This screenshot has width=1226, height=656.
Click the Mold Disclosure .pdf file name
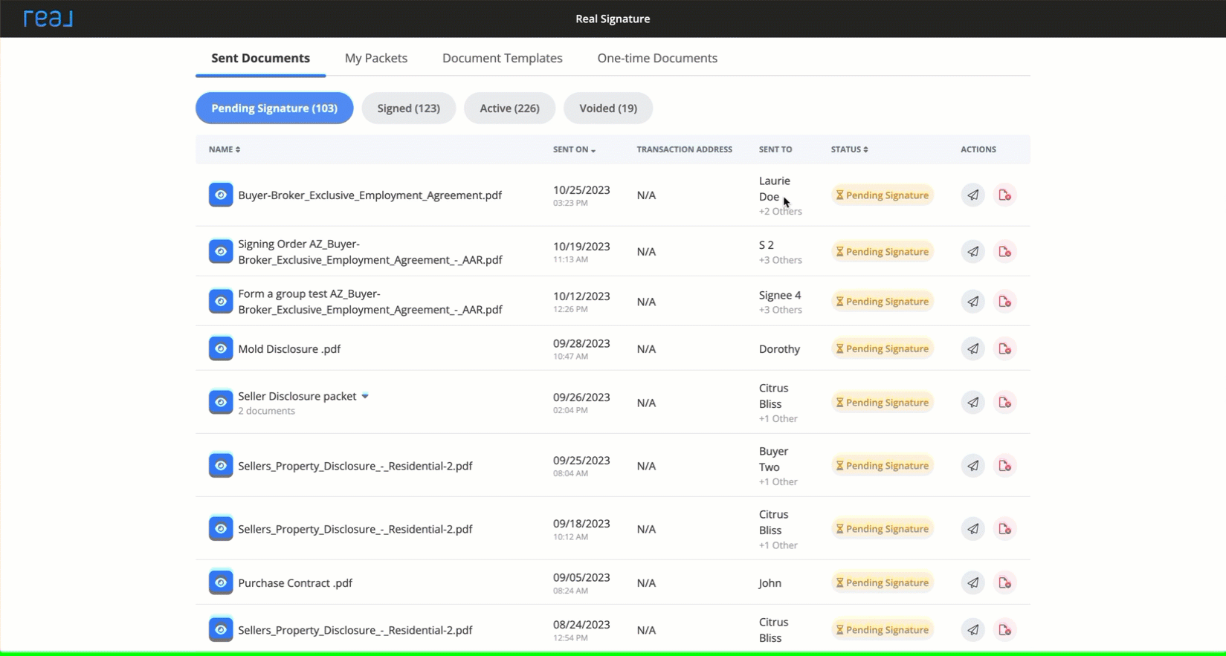[x=289, y=349]
